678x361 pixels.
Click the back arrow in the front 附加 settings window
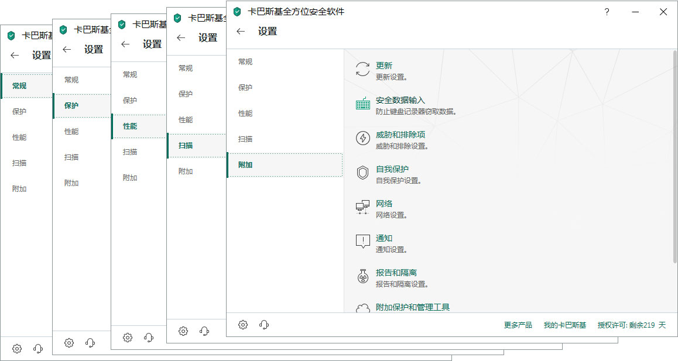(241, 31)
